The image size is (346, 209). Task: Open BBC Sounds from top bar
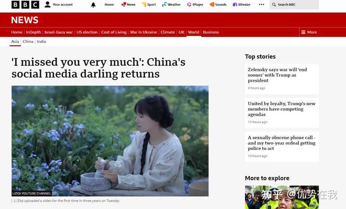coord(218,4)
